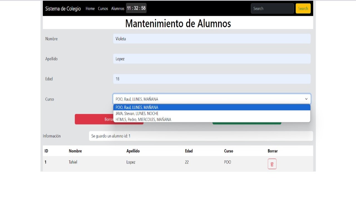356x200 pixels.
Task: Click the green button right of Borrar
Action: (247, 123)
